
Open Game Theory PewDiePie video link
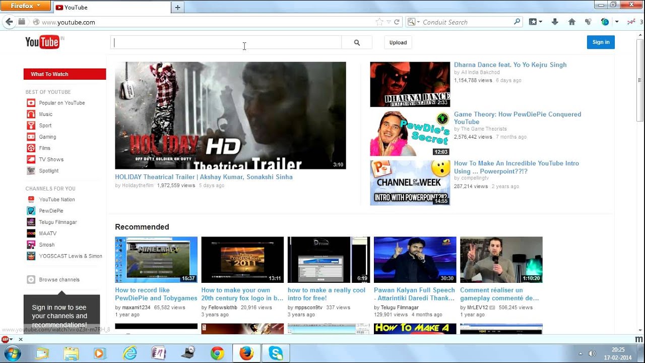[518, 118]
